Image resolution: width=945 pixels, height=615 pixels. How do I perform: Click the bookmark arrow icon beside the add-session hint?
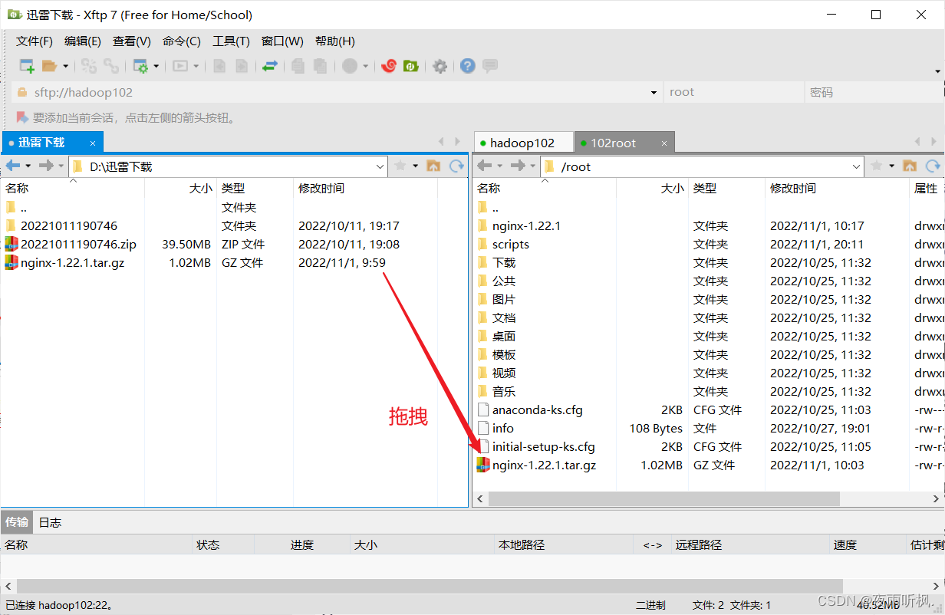tap(22, 118)
